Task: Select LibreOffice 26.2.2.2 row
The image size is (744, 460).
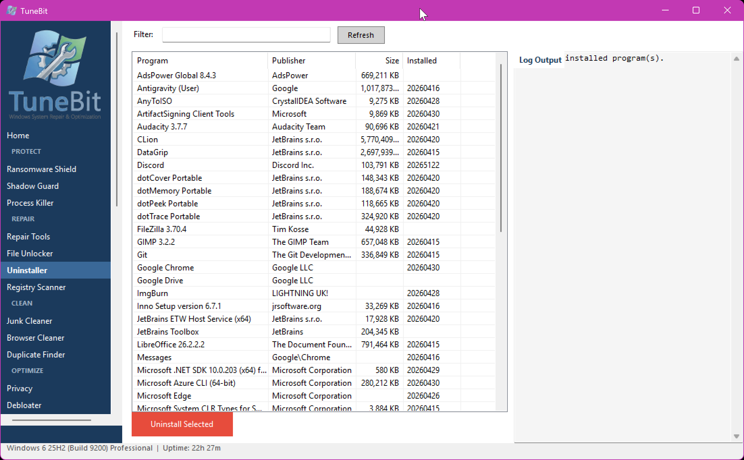Action: coord(314,344)
